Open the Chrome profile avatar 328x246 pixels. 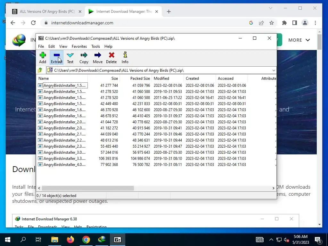305,23
